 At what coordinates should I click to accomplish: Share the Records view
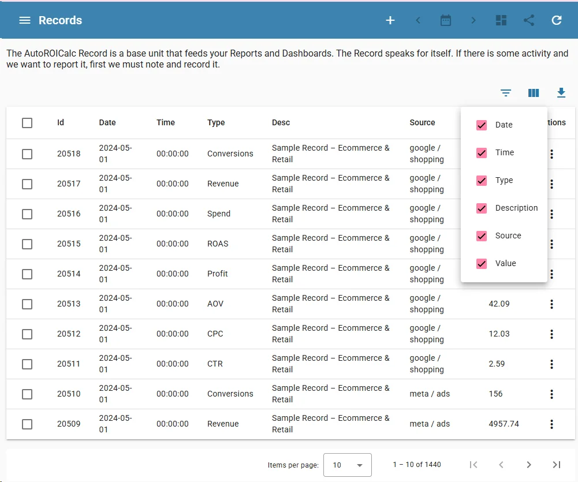pyautogui.click(x=528, y=20)
